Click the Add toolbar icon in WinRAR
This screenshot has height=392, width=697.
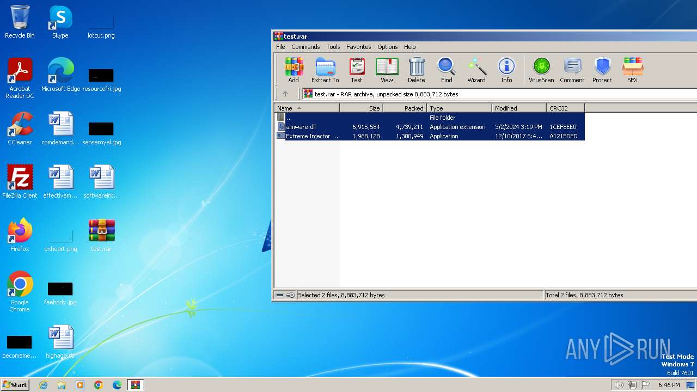pos(294,70)
